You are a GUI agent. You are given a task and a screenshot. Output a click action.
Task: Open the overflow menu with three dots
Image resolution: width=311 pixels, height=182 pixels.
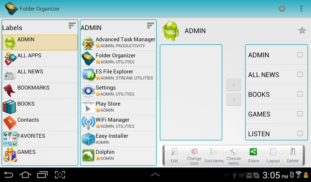(x=301, y=8)
